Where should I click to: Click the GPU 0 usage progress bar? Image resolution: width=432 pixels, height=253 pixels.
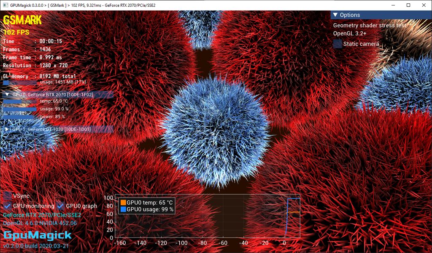20,109
